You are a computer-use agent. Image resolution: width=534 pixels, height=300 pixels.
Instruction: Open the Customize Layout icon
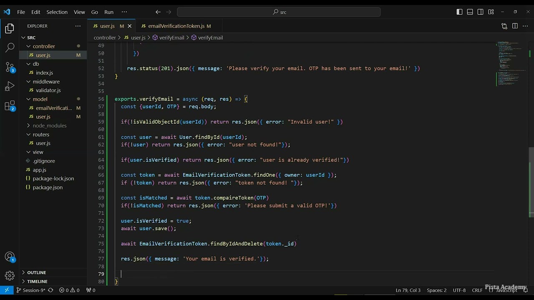point(491,12)
